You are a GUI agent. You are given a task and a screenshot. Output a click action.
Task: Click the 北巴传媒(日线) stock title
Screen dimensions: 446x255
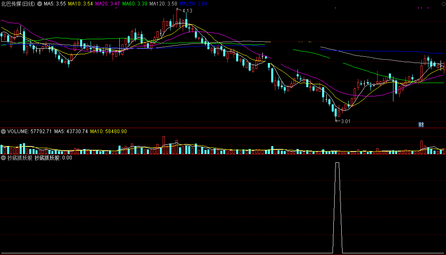[18, 4]
